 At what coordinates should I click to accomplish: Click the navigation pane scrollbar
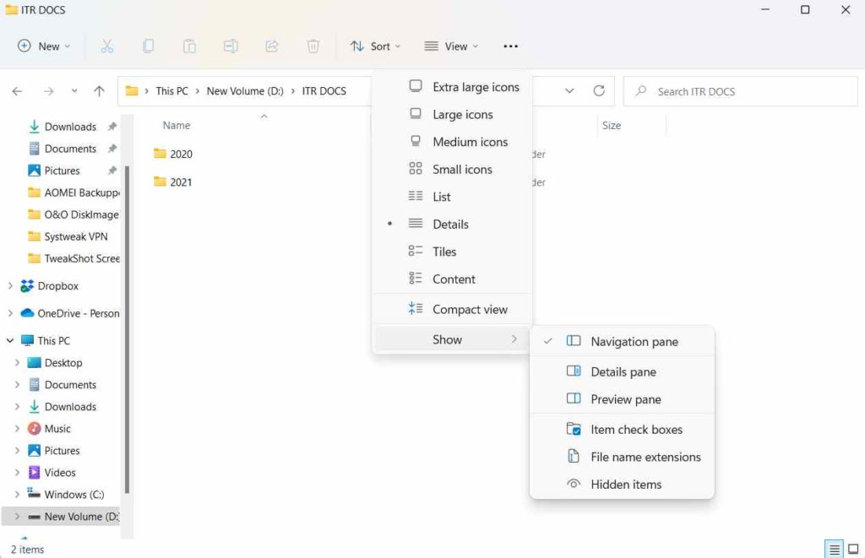pyautogui.click(x=127, y=329)
